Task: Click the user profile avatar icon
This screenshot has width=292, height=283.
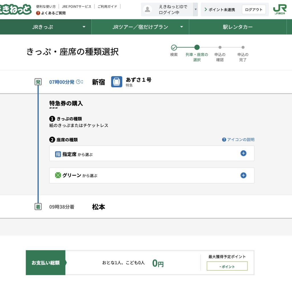Action: 147,9
